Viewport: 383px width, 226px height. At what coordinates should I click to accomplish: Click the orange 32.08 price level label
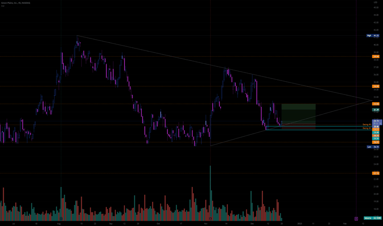(376, 104)
